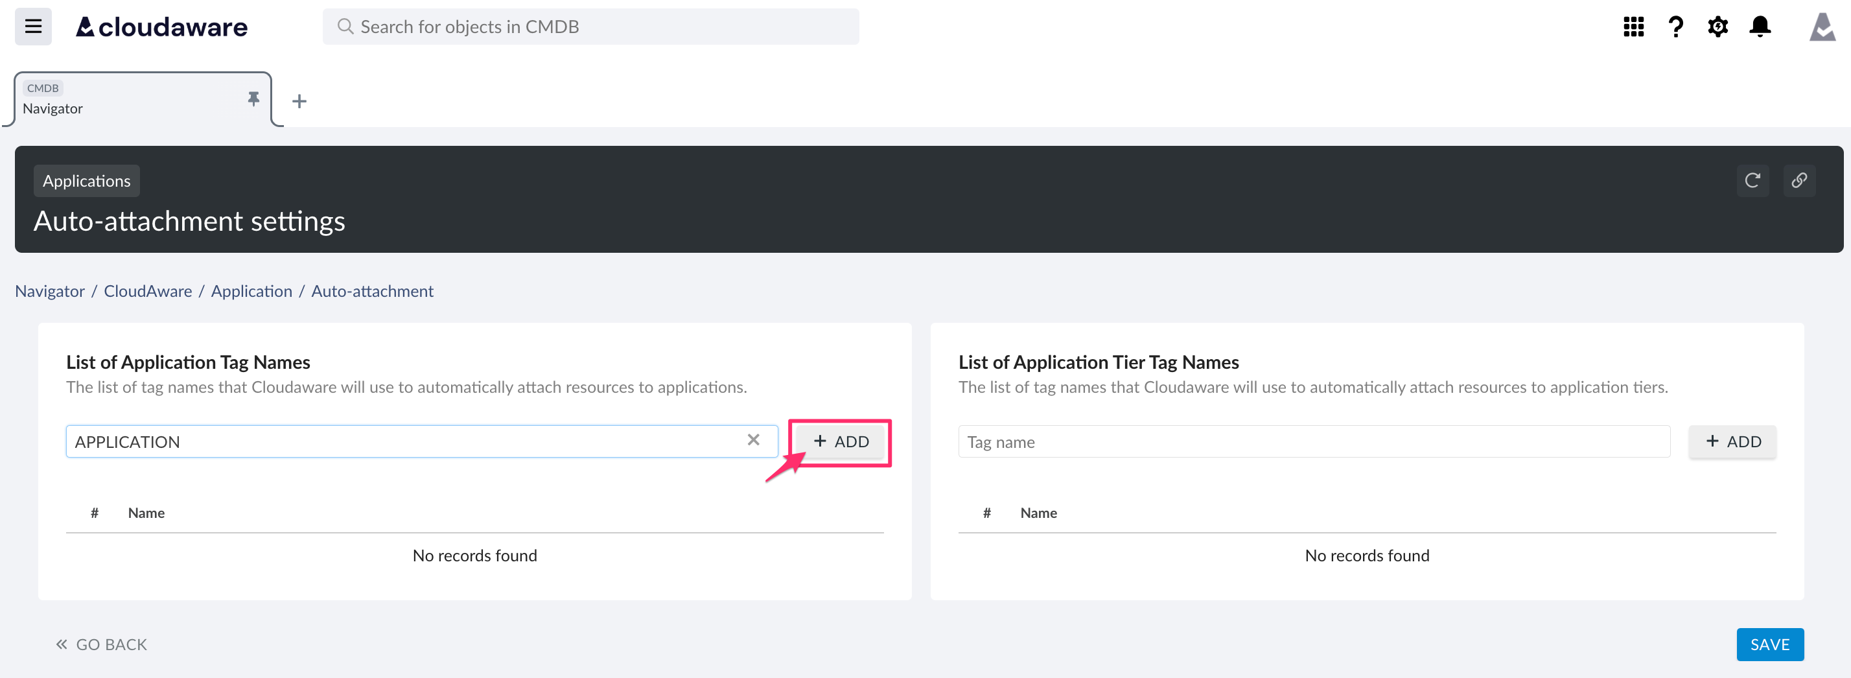Screen dimensions: 1851x678
Task: Open the CloudAware breadcrumb link
Action: (x=148, y=291)
